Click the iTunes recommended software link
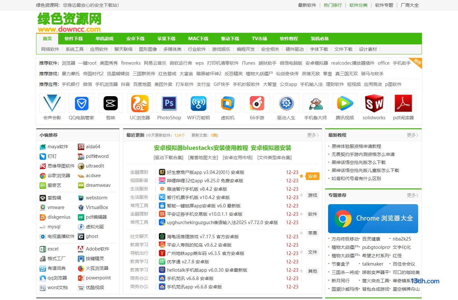This screenshot has width=458, height=300. pyautogui.click(x=249, y=63)
